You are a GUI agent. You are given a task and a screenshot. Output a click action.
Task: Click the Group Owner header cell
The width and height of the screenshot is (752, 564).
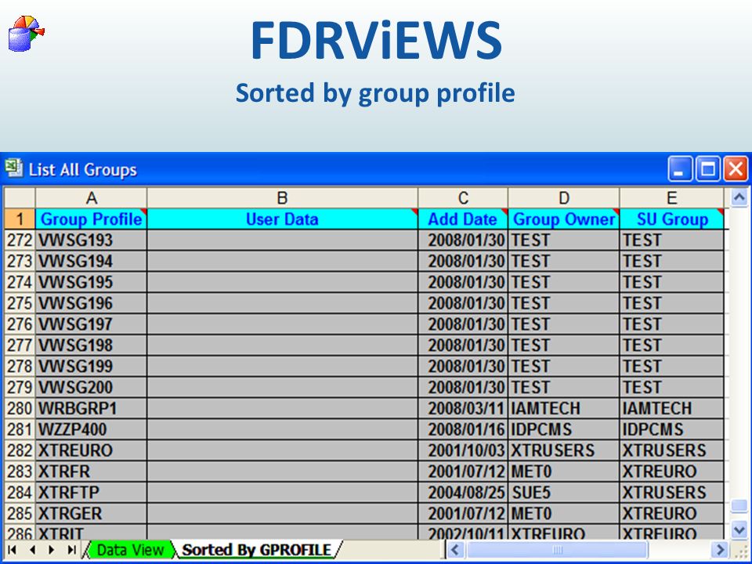pyautogui.click(x=563, y=219)
